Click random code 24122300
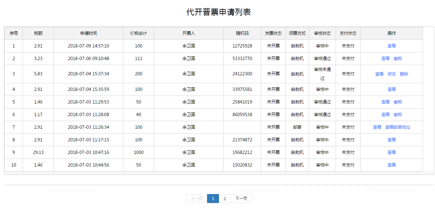 click(x=242, y=74)
